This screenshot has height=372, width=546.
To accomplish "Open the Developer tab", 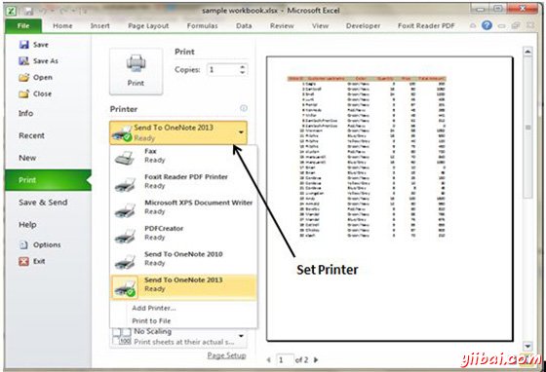I will pyautogui.click(x=363, y=25).
